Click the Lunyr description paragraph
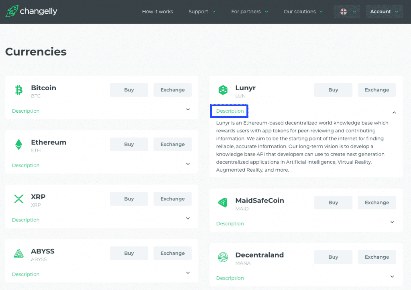Screen dimensions: 411x290 [302, 146]
